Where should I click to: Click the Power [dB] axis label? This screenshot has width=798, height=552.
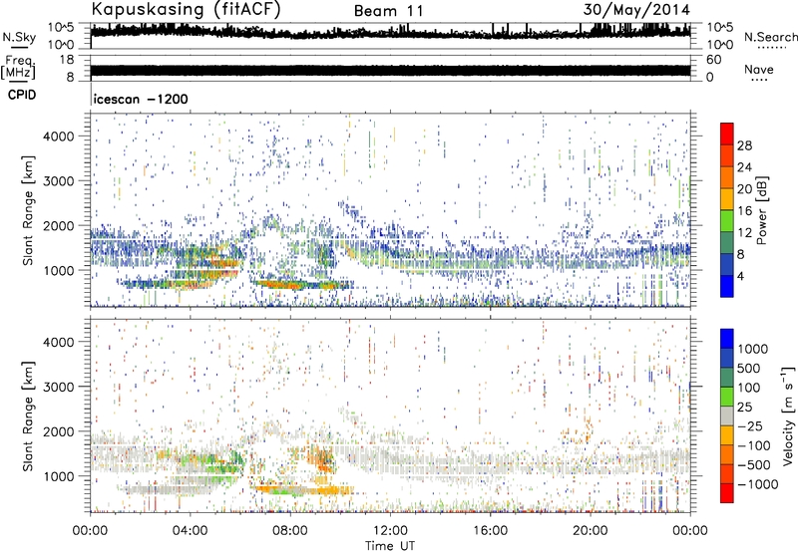point(761,210)
